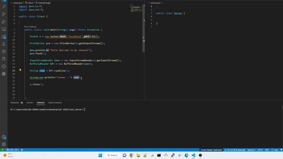The image size is (283, 159).
Task: Open the Source Control view
Action: click(4, 14)
